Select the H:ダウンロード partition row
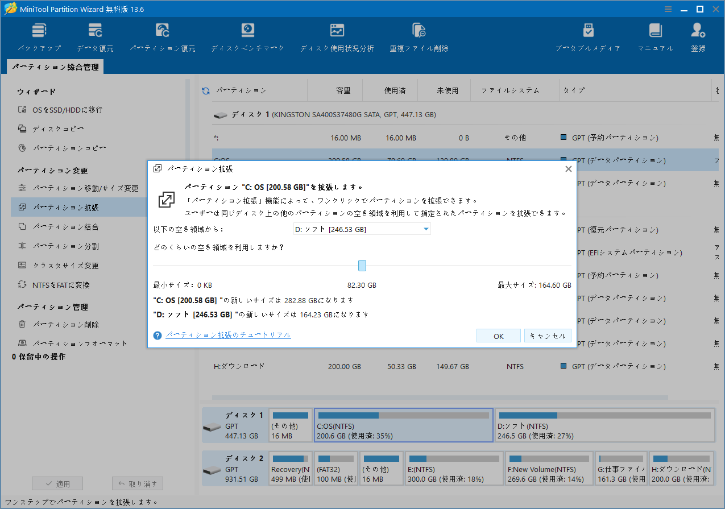Viewport: 725px width, 509px height. (x=466, y=367)
